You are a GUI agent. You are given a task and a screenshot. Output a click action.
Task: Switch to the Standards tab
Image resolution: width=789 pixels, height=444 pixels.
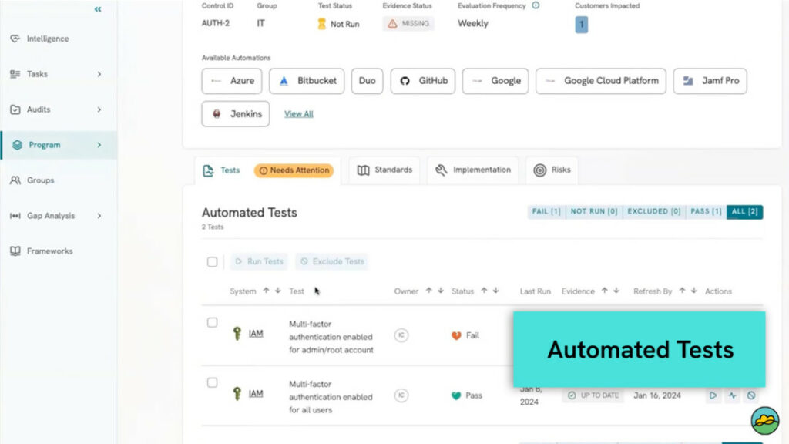384,170
